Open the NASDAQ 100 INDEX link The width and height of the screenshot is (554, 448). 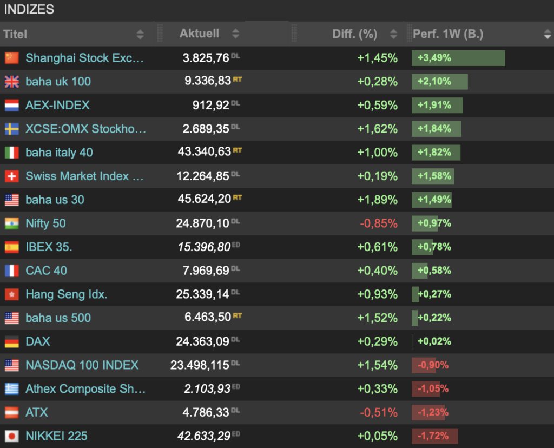(x=82, y=365)
